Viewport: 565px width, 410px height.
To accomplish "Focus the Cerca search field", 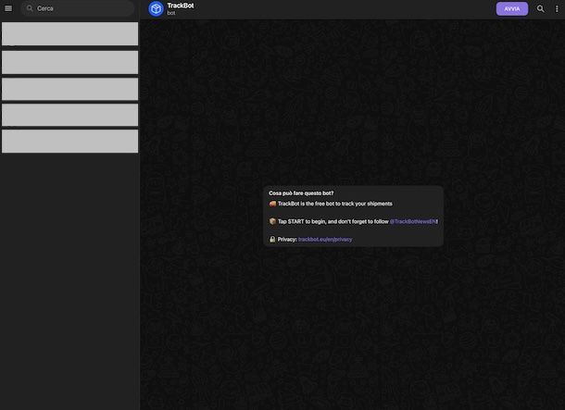I will [78, 8].
